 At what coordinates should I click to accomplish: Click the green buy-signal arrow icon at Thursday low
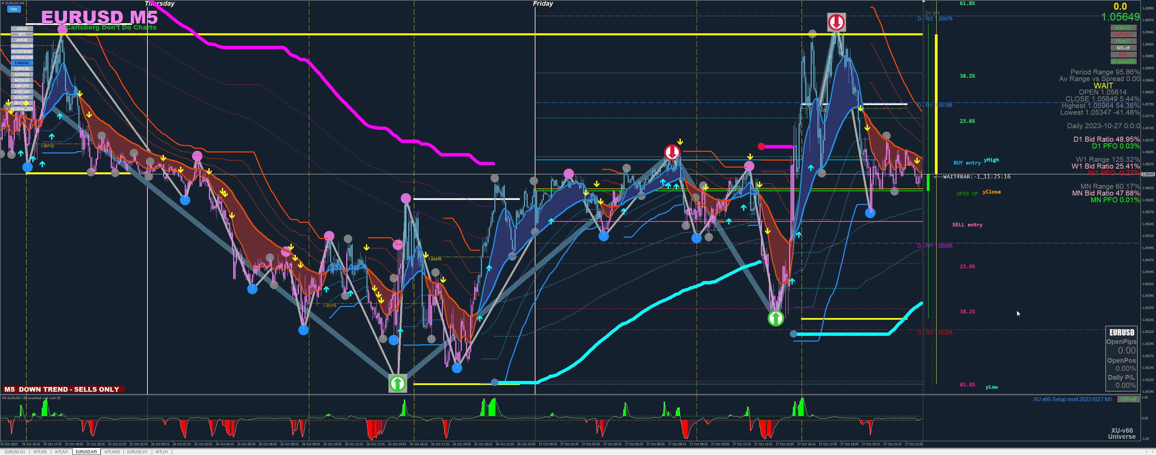(x=397, y=383)
